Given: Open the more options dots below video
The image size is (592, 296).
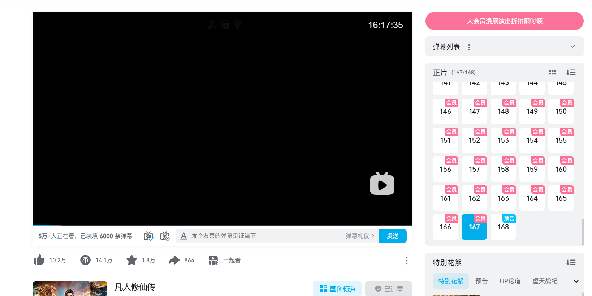Looking at the screenshot, I should coord(406,261).
